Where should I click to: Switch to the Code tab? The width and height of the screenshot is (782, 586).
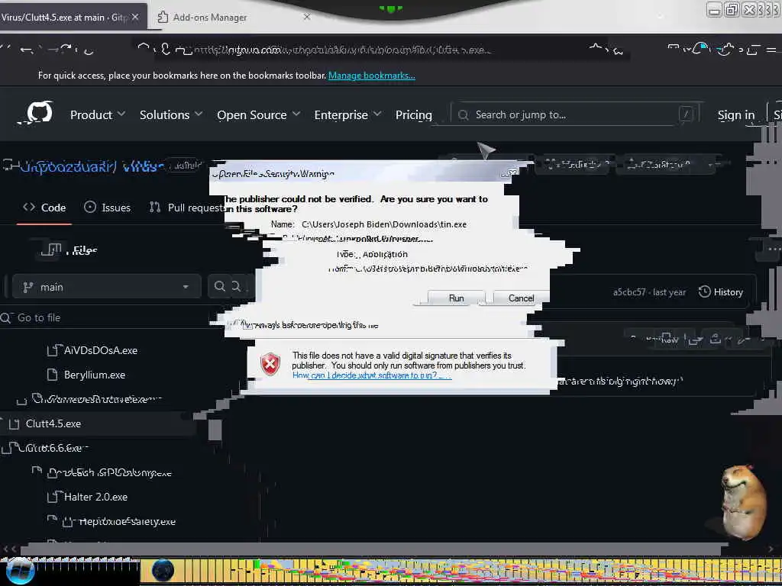(x=44, y=208)
